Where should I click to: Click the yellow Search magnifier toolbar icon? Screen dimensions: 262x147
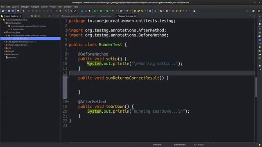pyautogui.click(x=142, y=11)
